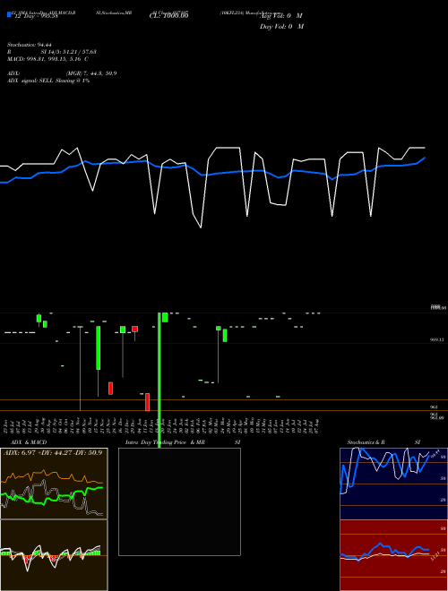Image resolution: width=448 pixels, height=591 pixels.
Task: Click the ADX line chart panel
Action: click(54, 484)
